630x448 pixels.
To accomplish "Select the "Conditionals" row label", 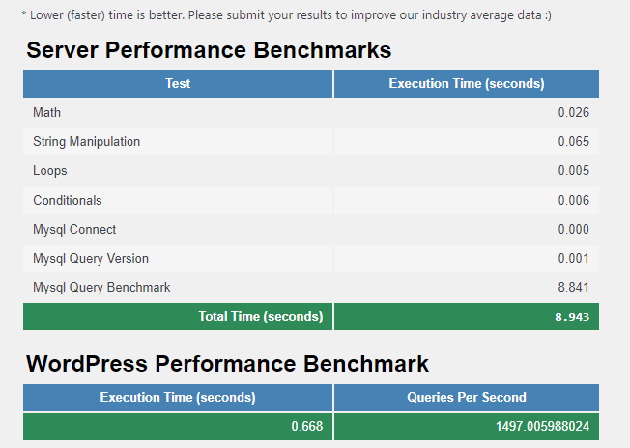I will pyautogui.click(x=68, y=200).
